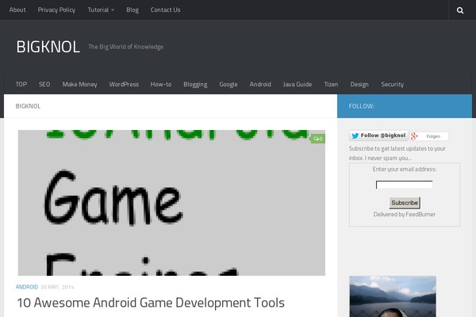The image size is (476, 317).
Task: Click the email address input field
Action: click(404, 185)
